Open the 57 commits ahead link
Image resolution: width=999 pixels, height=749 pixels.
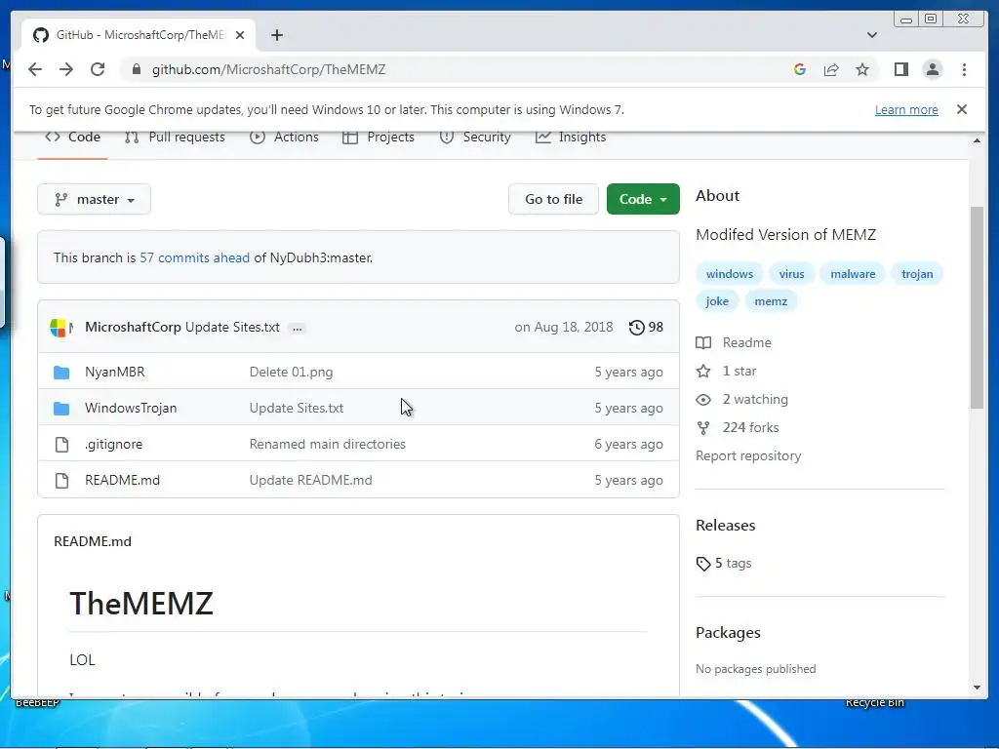[x=194, y=257]
